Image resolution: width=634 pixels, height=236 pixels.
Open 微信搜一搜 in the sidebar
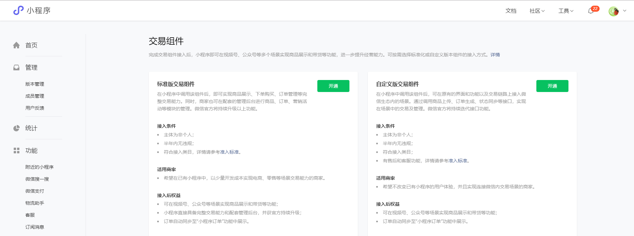click(x=37, y=179)
